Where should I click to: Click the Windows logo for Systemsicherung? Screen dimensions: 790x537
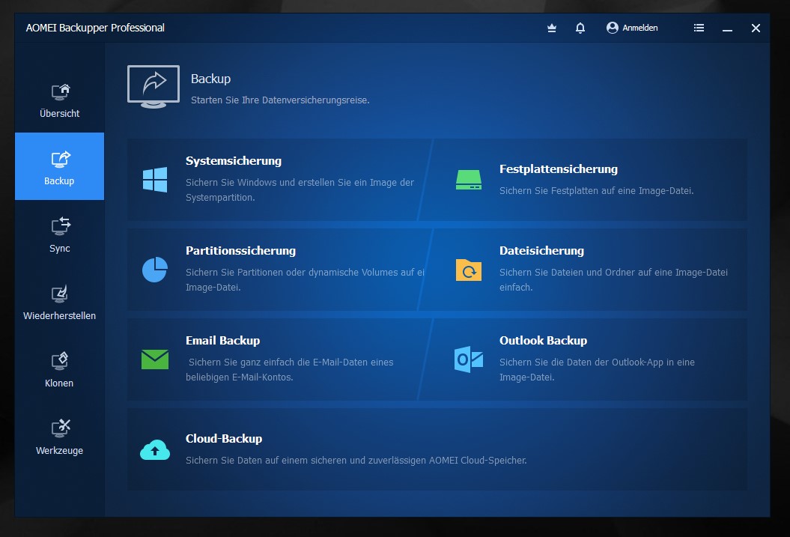coord(155,180)
